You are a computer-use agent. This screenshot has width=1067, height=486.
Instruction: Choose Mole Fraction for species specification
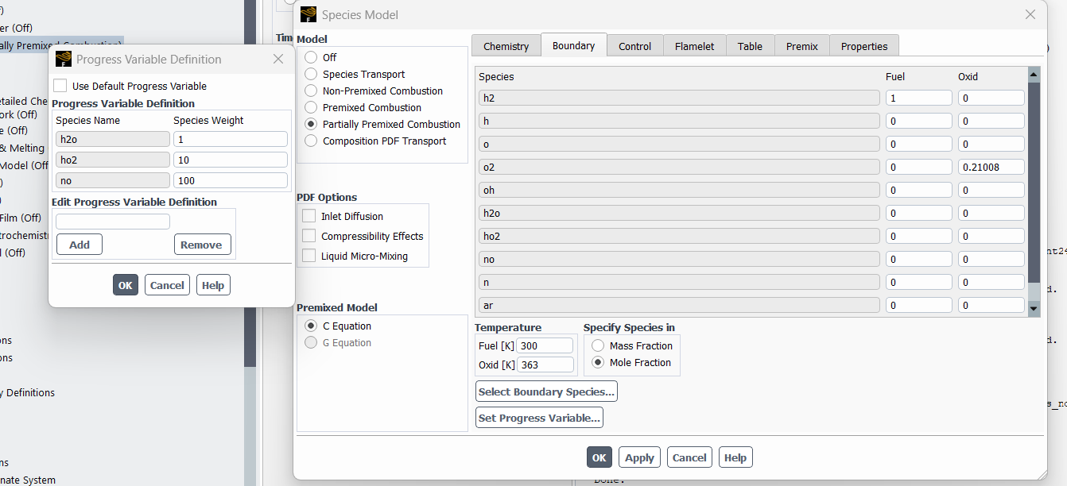coord(598,362)
